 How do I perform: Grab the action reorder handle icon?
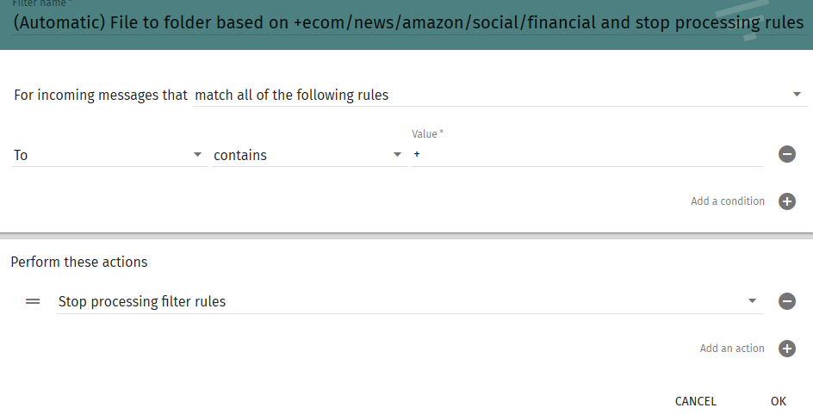click(33, 301)
